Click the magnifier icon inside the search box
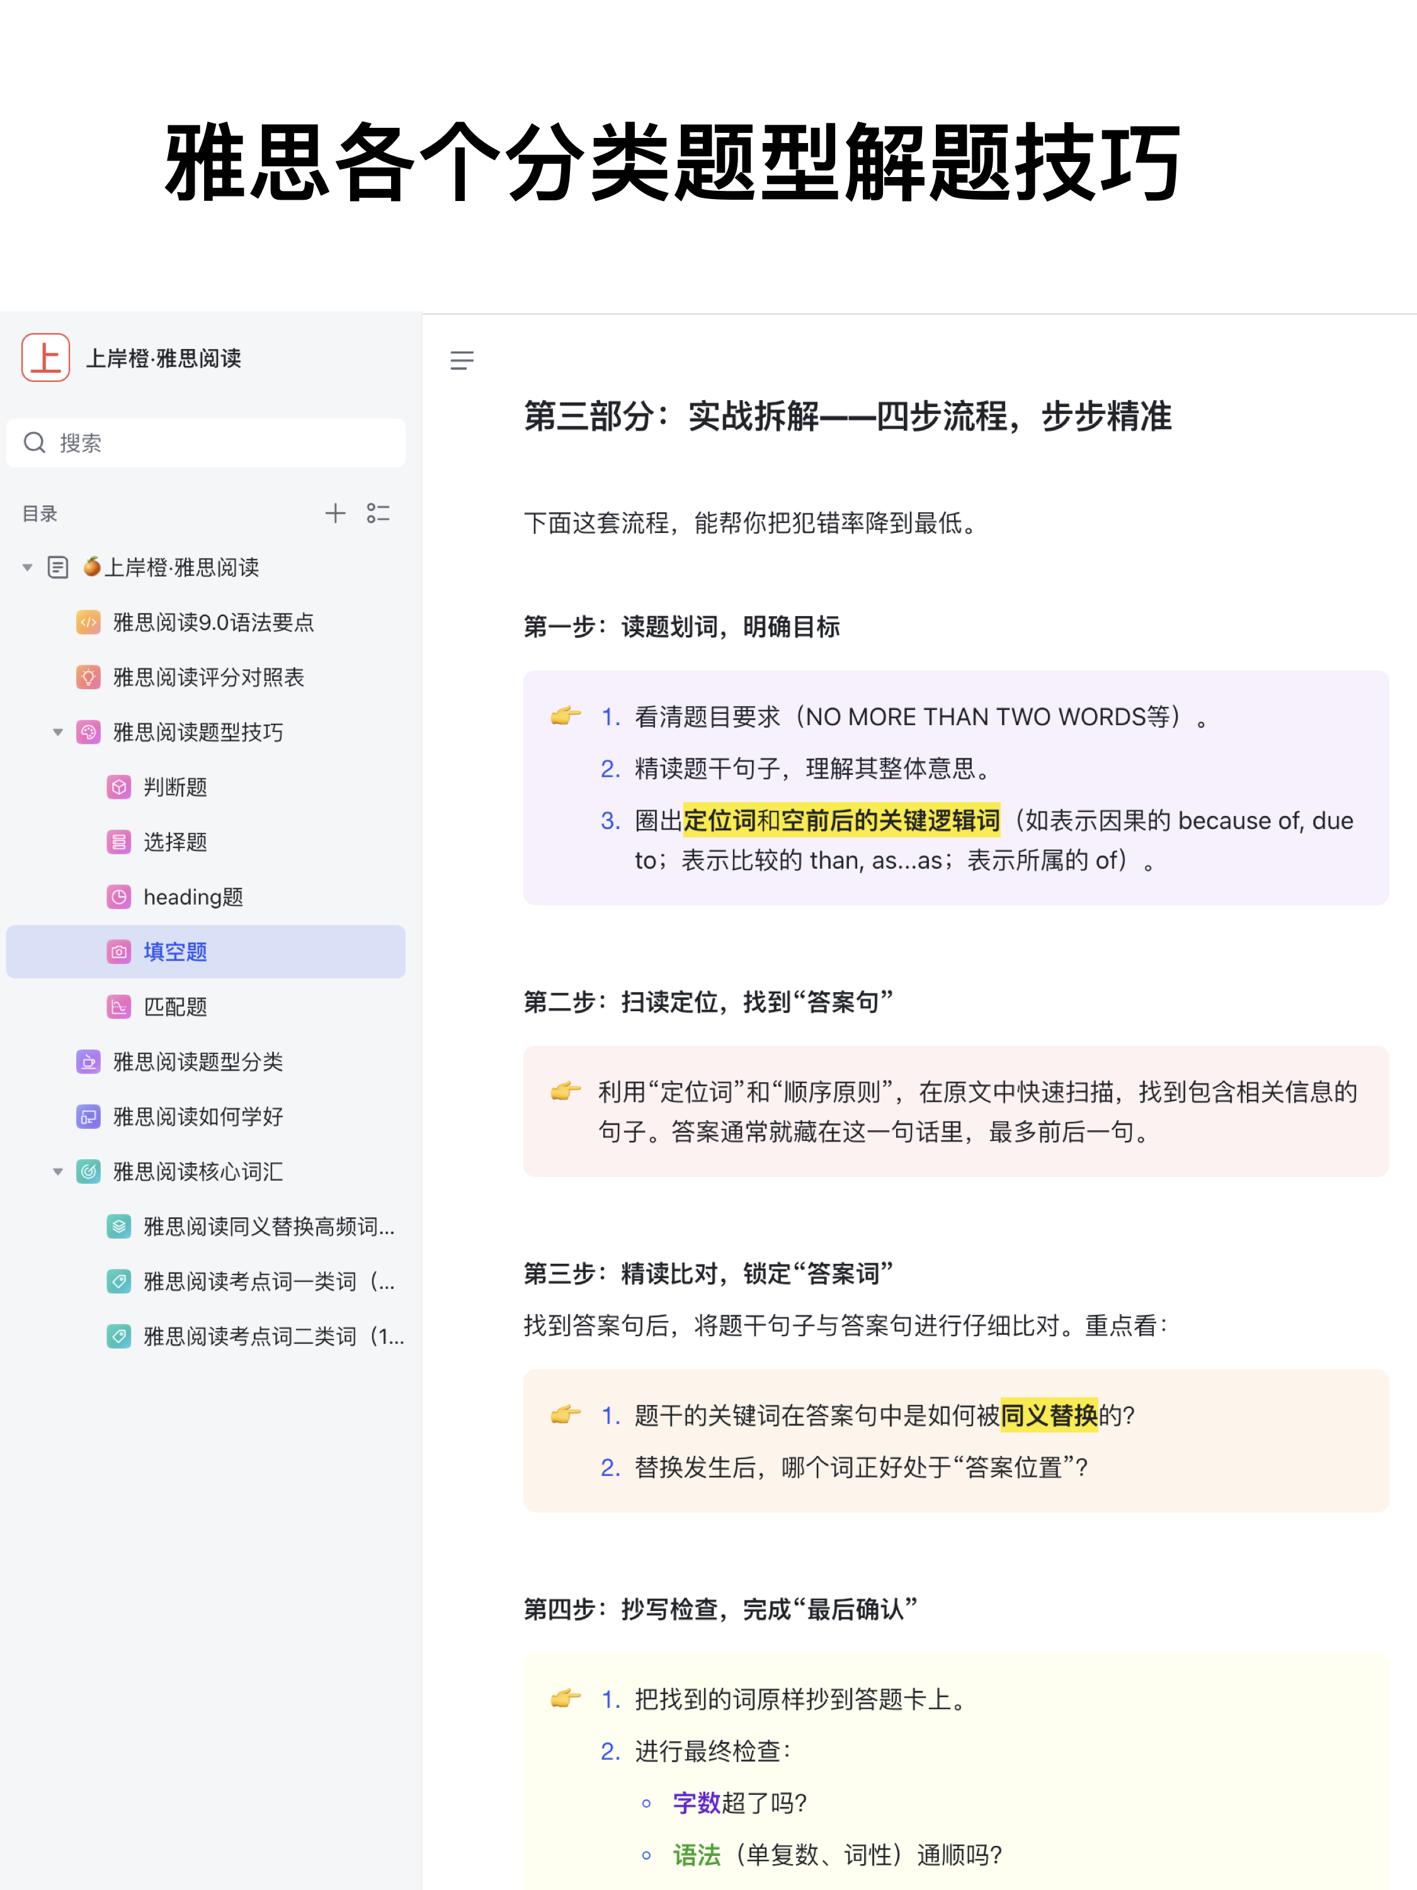1417x1890 pixels. tap(35, 443)
